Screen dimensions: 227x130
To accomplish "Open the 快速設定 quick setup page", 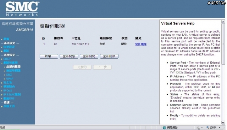I will coord(9,47).
